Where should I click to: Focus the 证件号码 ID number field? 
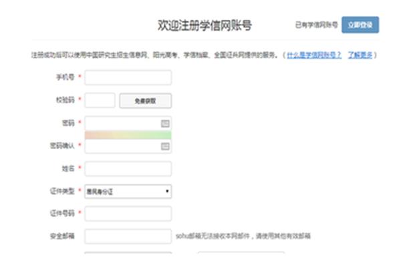point(128,214)
